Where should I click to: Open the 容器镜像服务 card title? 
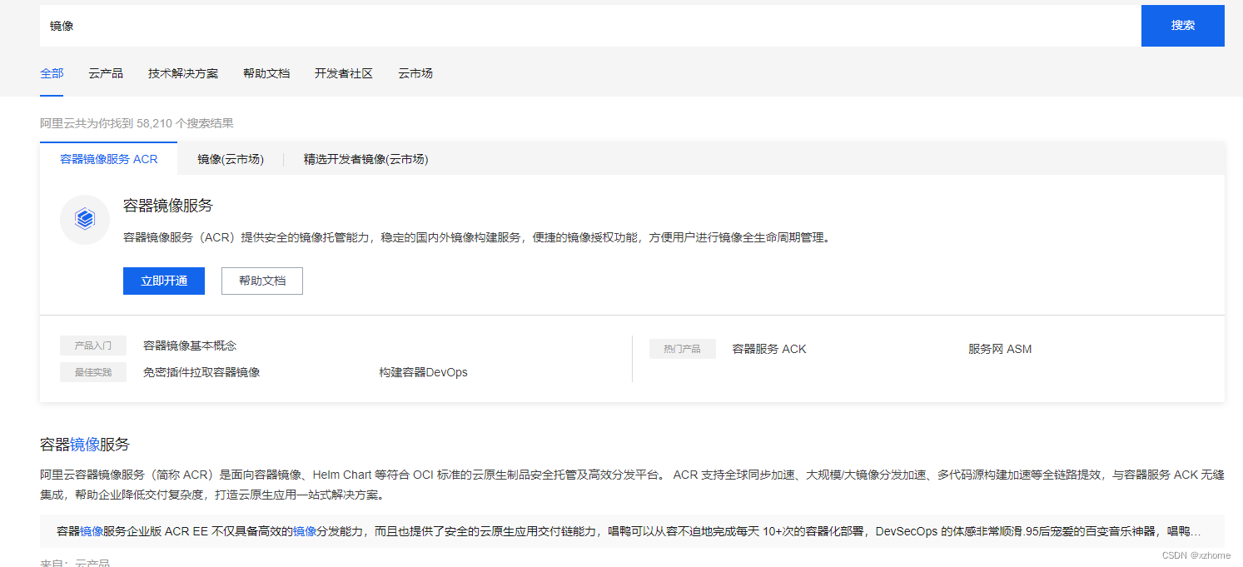pyautogui.click(x=168, y=206)
